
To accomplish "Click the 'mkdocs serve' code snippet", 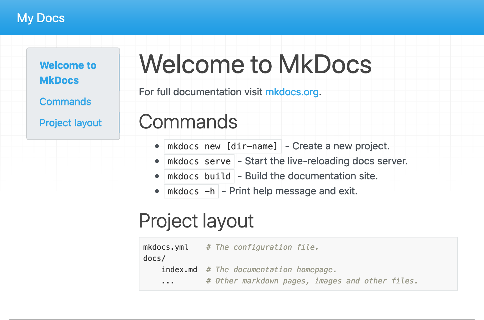I will click(x=199, y=161).
